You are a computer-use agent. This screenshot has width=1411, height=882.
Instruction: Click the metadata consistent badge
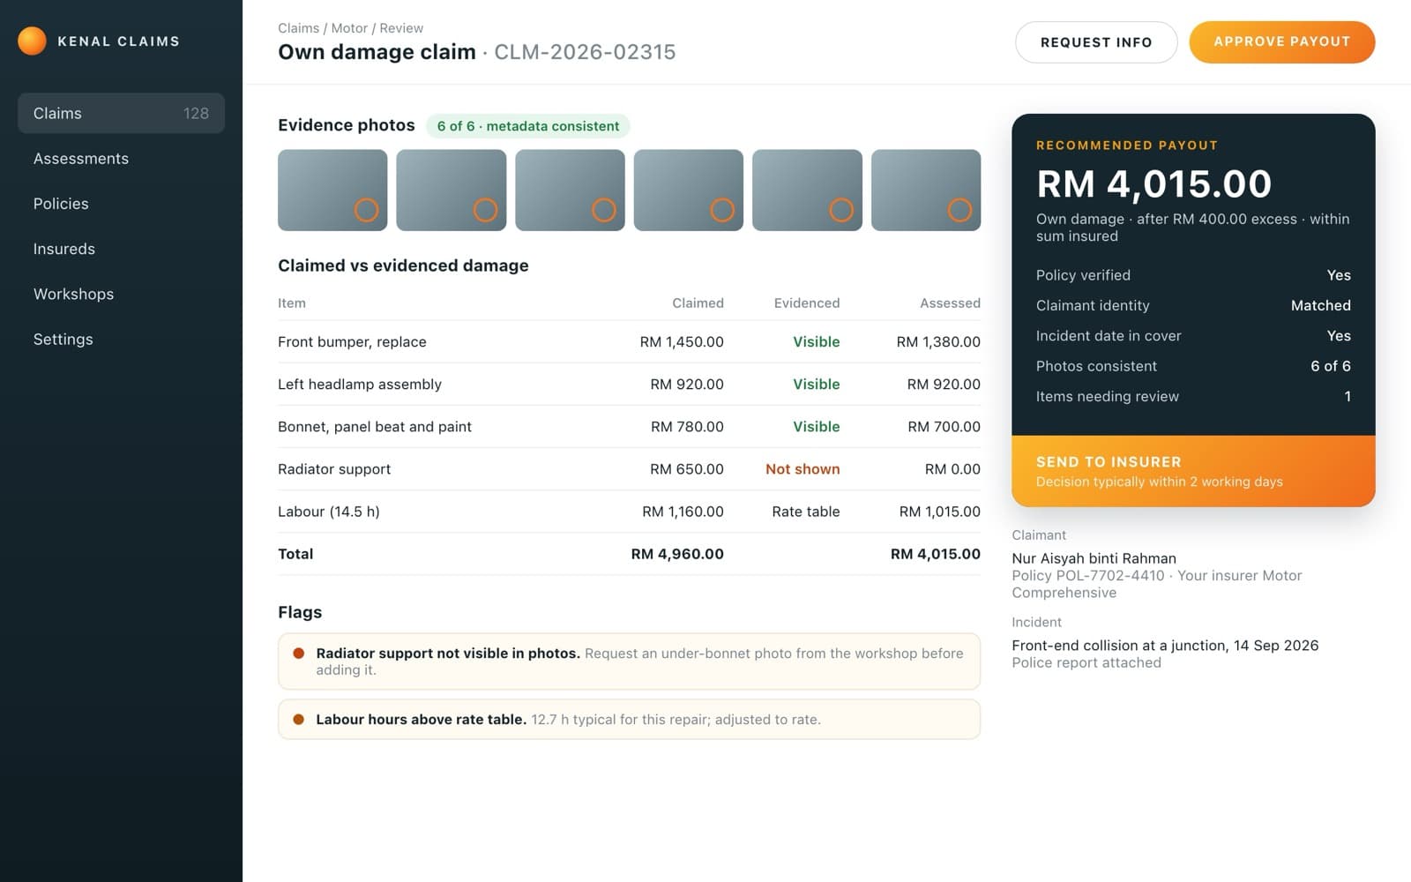[527, 126]
